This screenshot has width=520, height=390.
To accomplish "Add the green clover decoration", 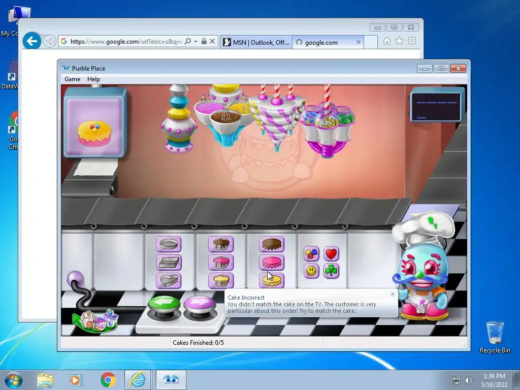I will point(331,271).
